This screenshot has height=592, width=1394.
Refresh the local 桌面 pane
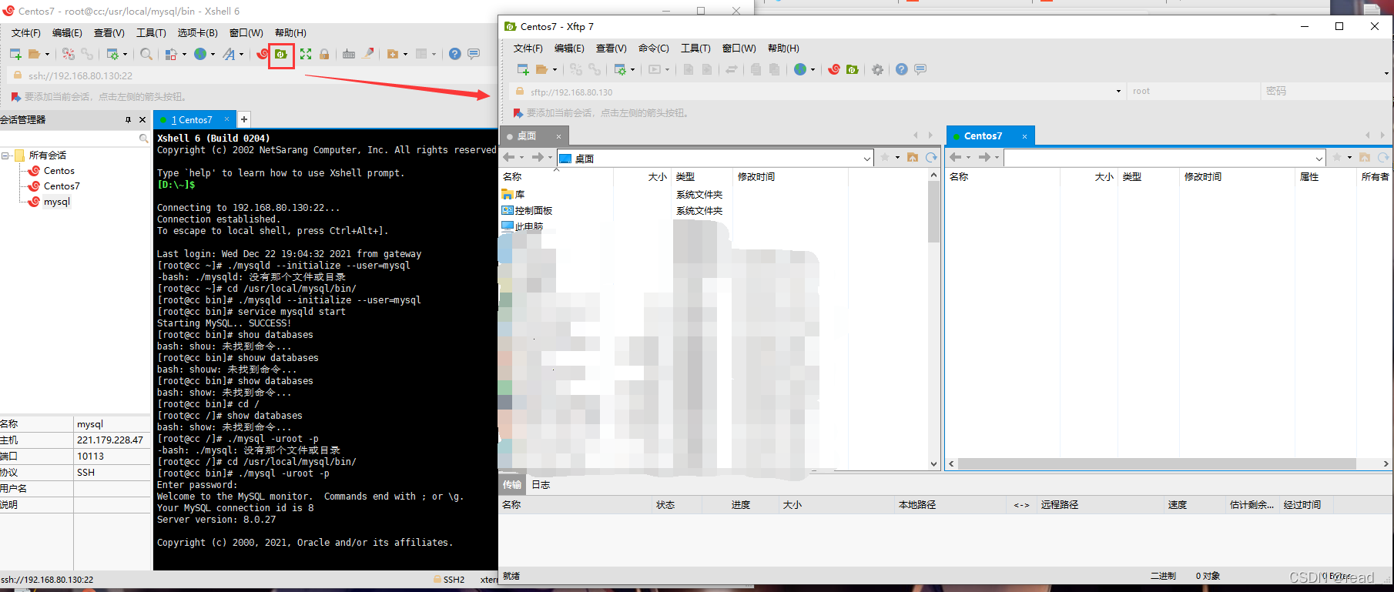coord(931,157)
